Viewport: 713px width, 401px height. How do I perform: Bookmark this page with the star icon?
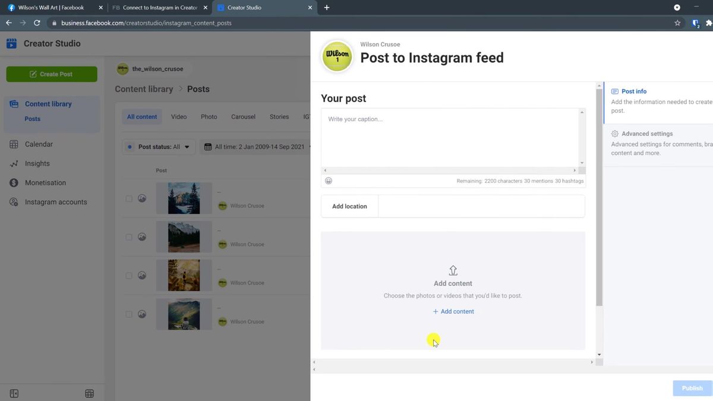tap(677, 23)
